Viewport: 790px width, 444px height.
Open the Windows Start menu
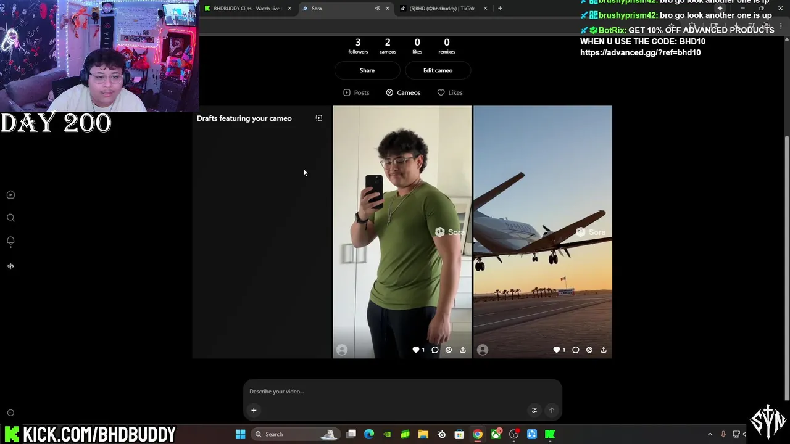pos(241,434)
